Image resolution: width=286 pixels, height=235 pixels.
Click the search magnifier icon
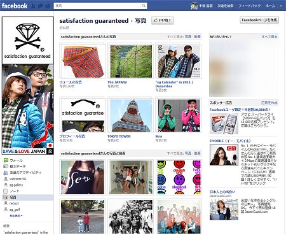pos(144,6)
